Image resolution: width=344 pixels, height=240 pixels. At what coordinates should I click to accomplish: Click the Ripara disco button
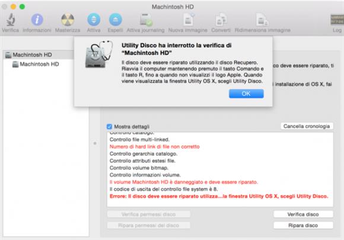point(303,225)
